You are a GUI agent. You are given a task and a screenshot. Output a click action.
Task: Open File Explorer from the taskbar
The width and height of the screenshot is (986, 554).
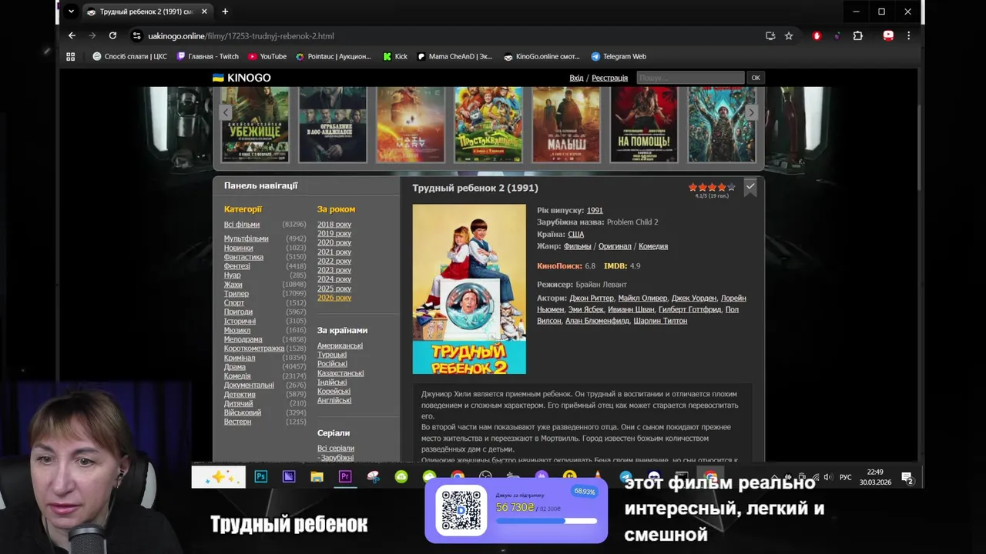tap(317, 477)
